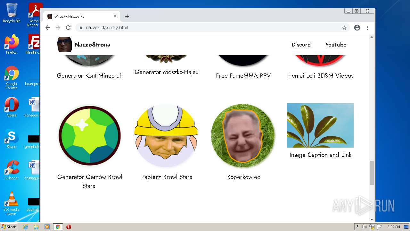Open the Discord menu link
410x231 pixels.
[x=301, y=45]
